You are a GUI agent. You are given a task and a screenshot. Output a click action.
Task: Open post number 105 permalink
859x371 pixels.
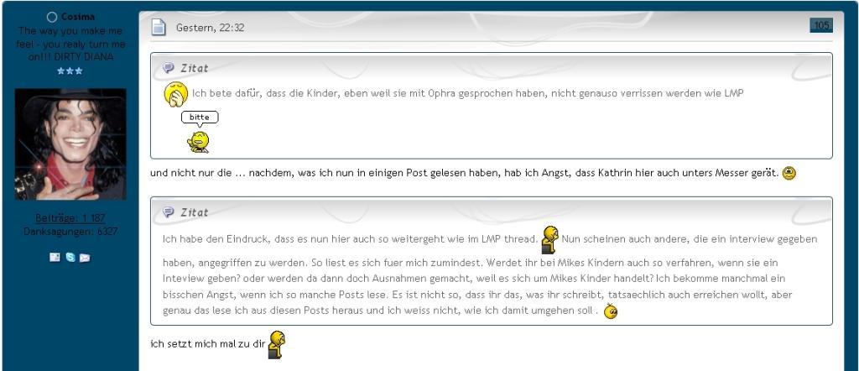pos(821,25)
